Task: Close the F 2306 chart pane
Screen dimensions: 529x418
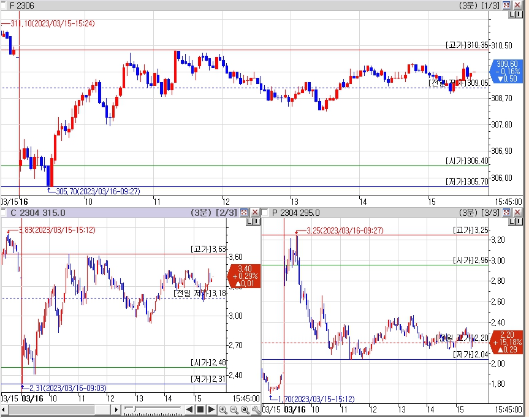Action: pyautogui.click(x=517, y=5)
